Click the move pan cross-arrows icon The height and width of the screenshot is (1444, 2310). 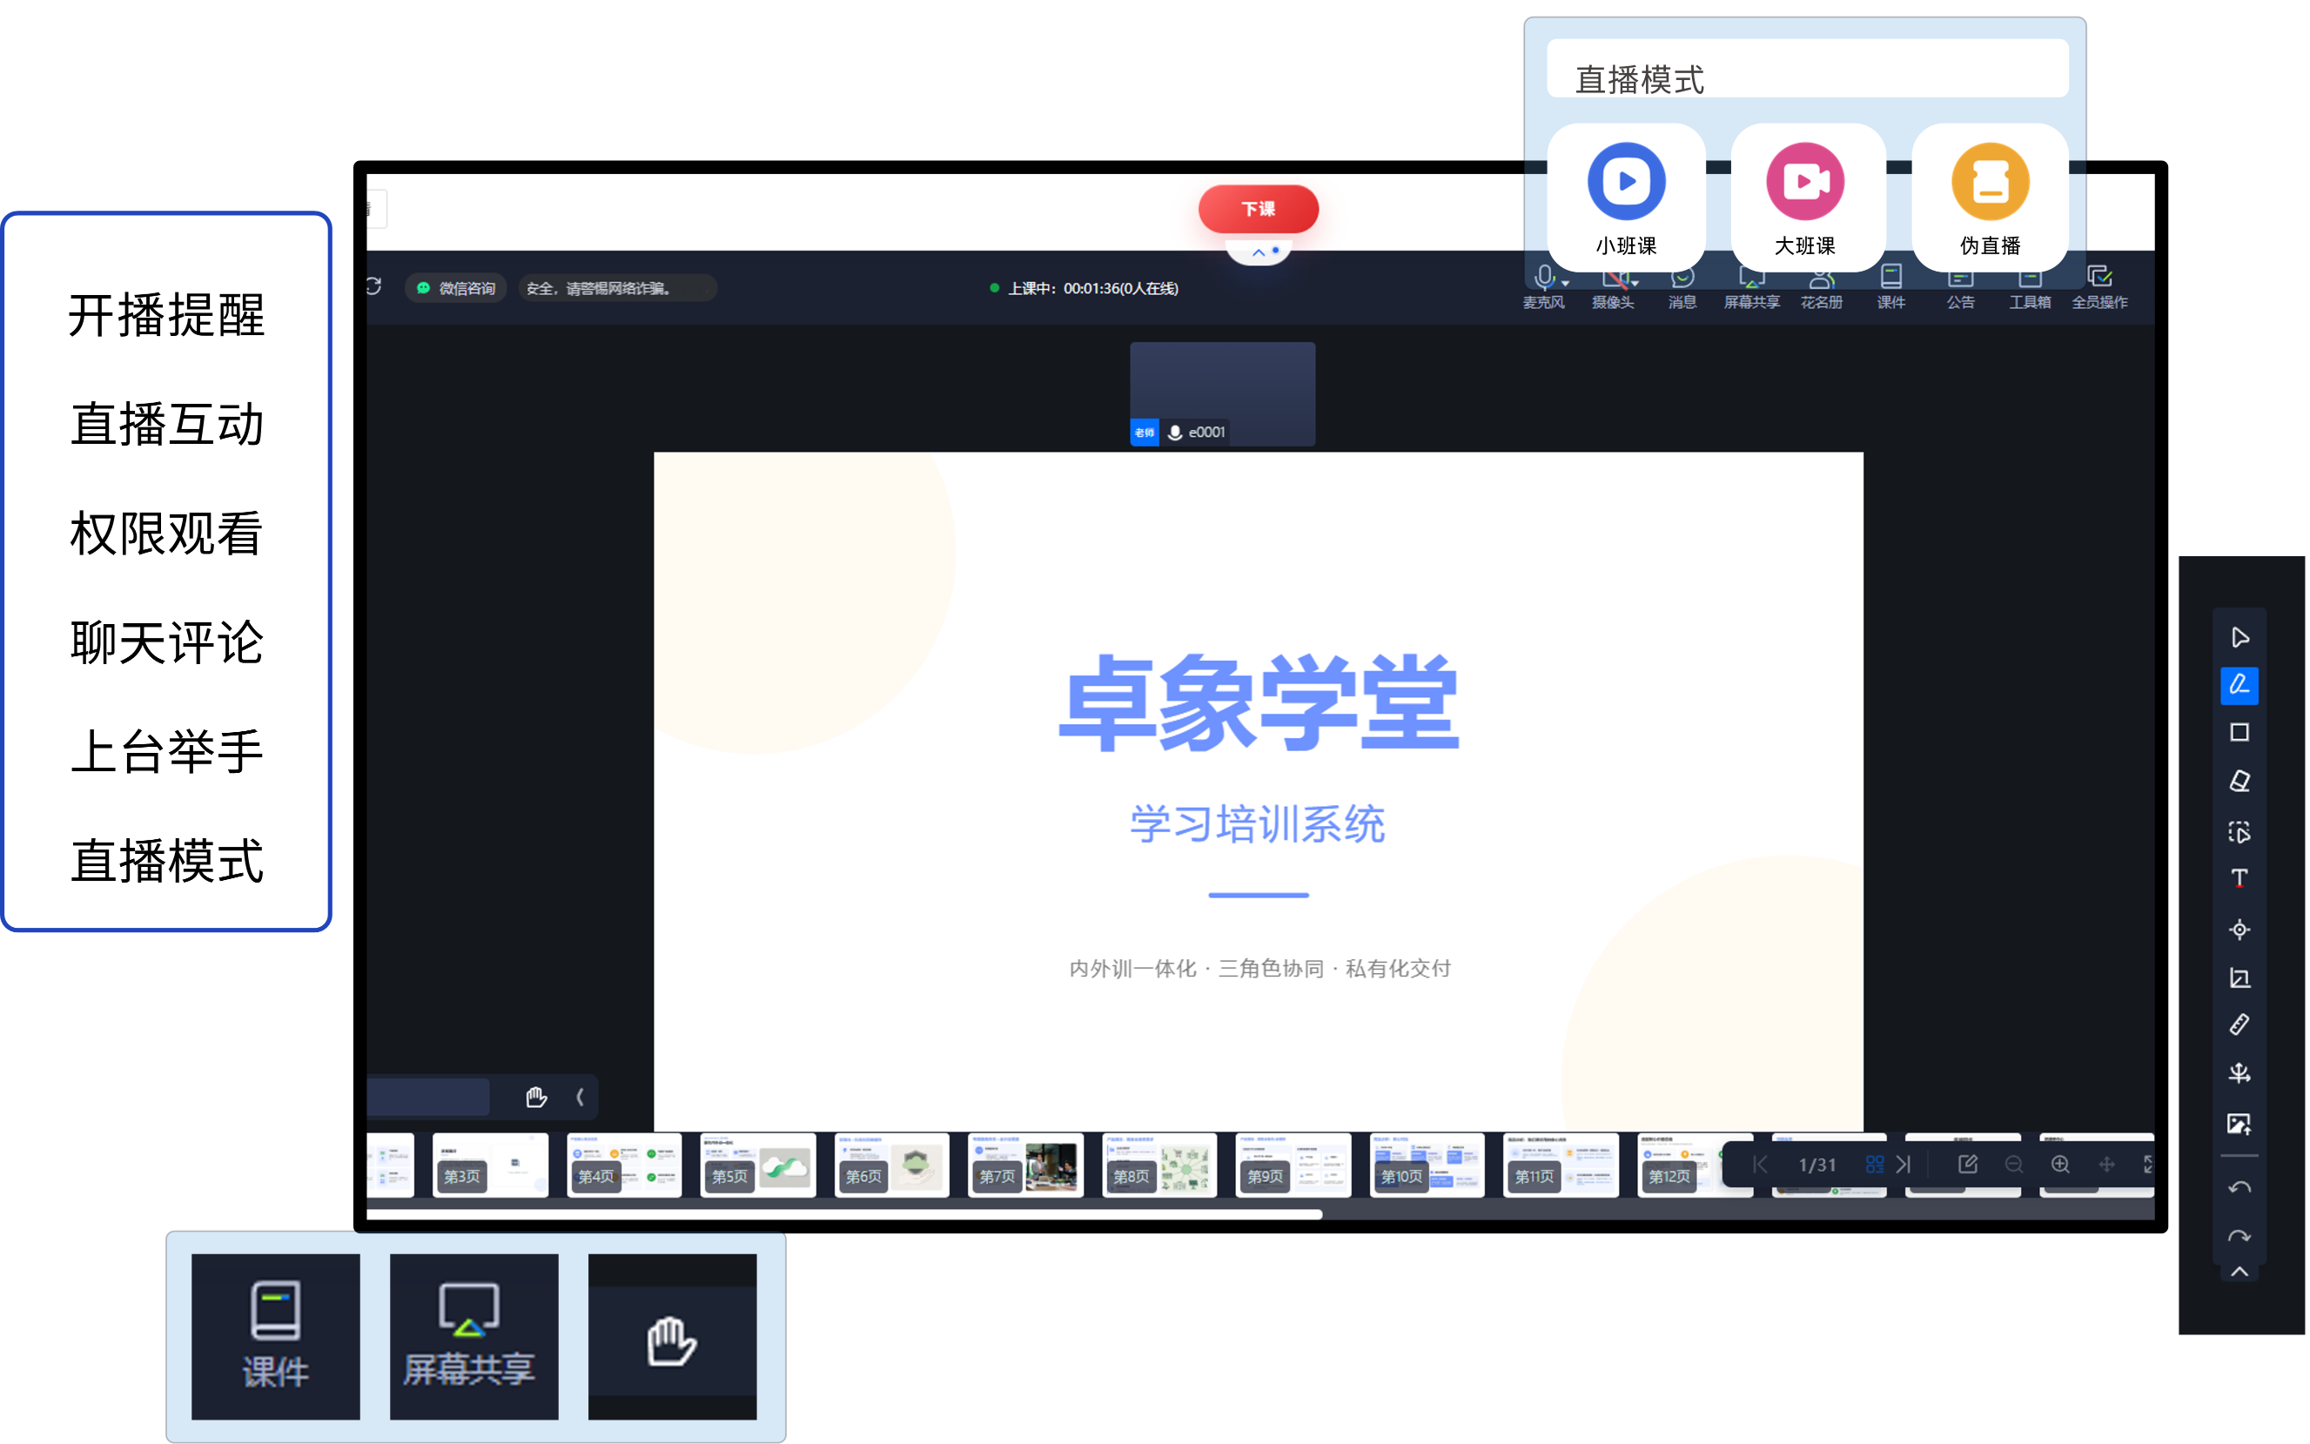point(2105,1165)
